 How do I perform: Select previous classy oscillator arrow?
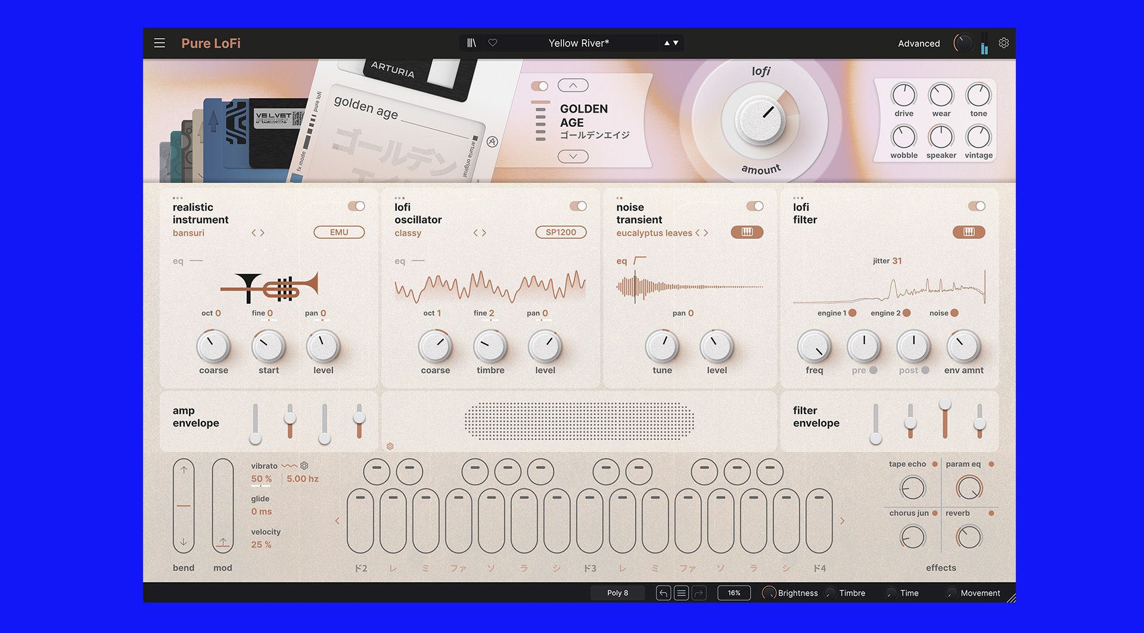coord(475,233)
